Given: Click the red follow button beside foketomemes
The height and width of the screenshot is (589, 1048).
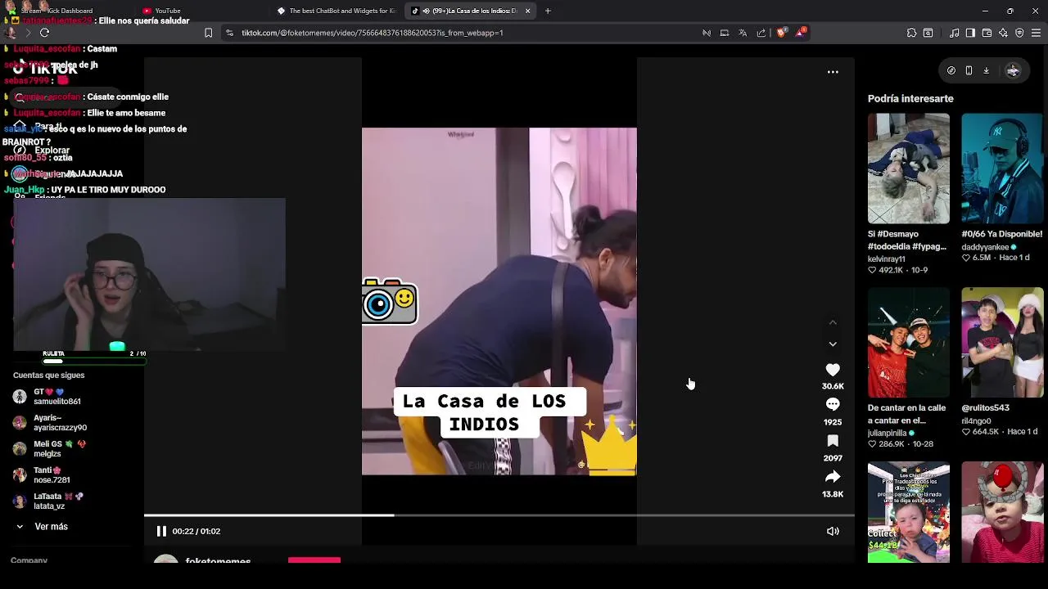Looking at the screenshot, I should (x=314, y=561).
